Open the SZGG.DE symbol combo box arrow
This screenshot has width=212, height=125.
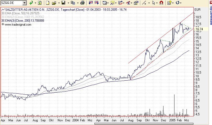(25, 3)
